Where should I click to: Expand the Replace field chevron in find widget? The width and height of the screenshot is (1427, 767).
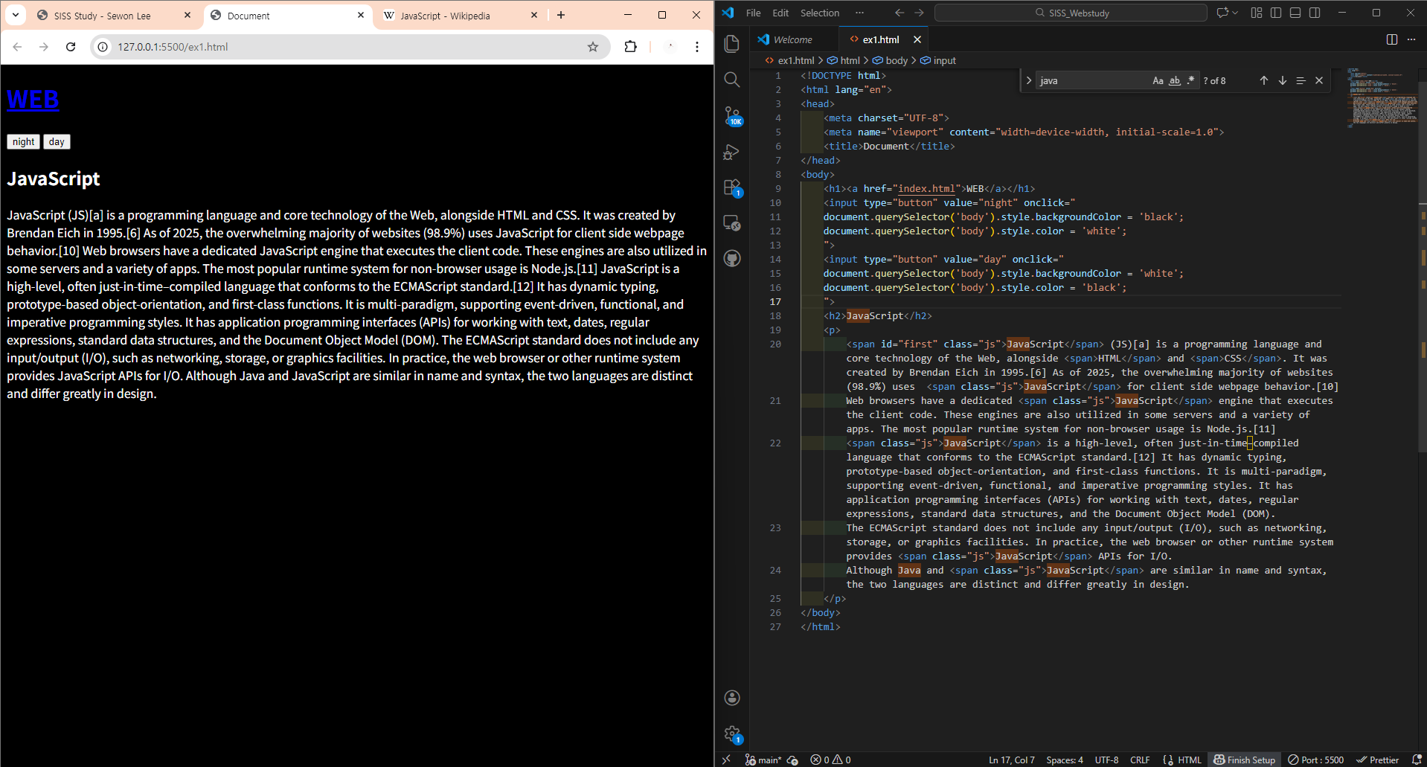pyautogui.click(x=1029, y=80)
